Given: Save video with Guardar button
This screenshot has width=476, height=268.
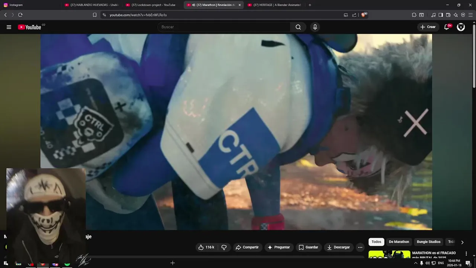Looking at the screenshot, I should [x=308, y=247].
